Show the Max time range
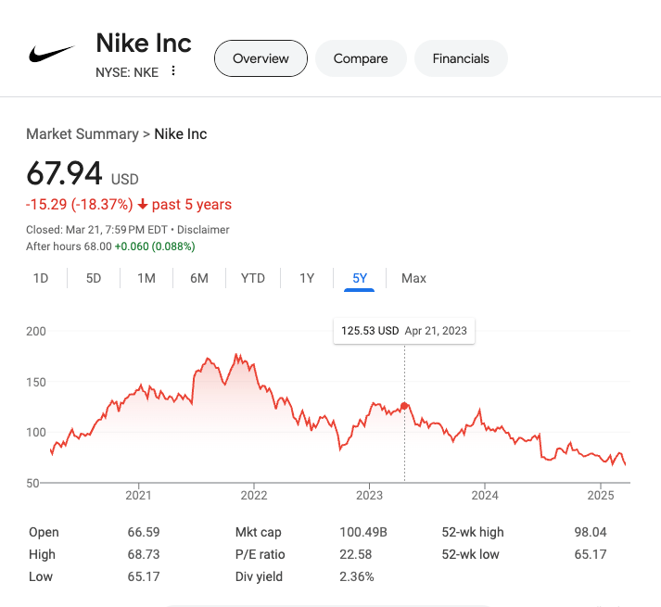Image resolution: width=661 pixels, height=607 pixels. 413,278
